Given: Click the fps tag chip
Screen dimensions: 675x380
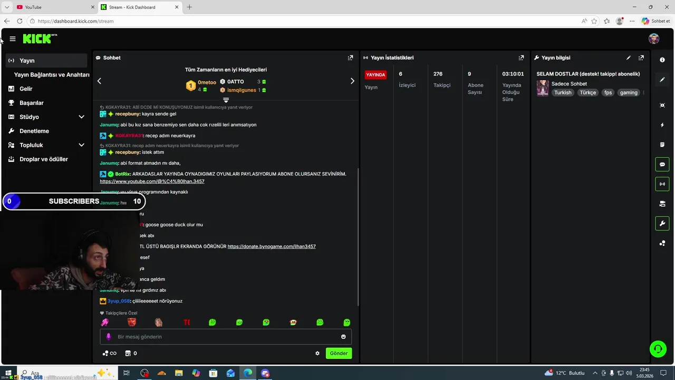Looking at the screenshot, I should pyautogui.click(x=608, y=92).
